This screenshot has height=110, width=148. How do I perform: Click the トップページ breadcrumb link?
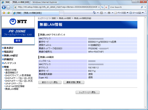pos(43,18)
